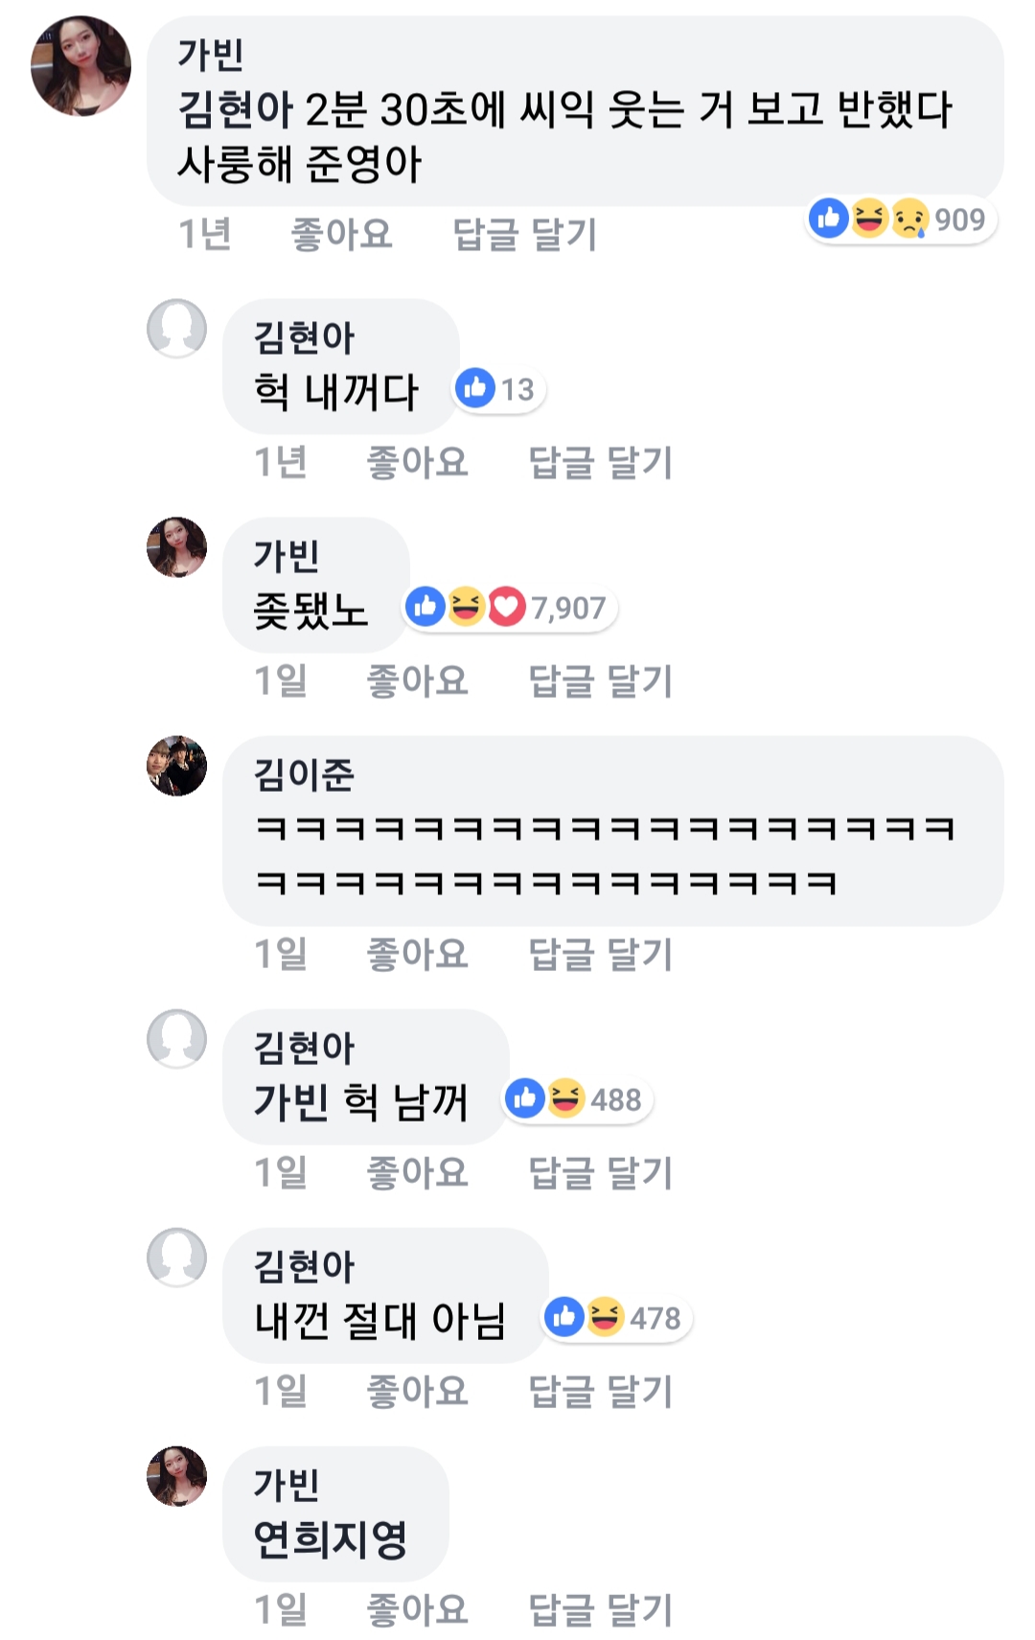Open the 488 reactions summary
This screenshot has width=1035, height=1640.
point(579,1099)
